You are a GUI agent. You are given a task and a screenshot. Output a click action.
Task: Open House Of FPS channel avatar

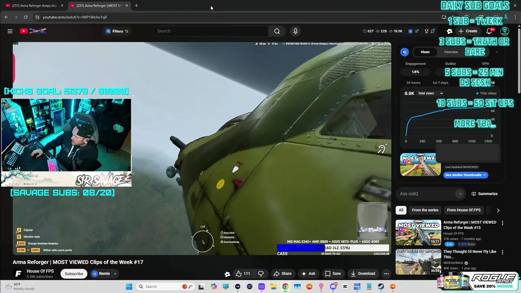[x=18, y=273]
